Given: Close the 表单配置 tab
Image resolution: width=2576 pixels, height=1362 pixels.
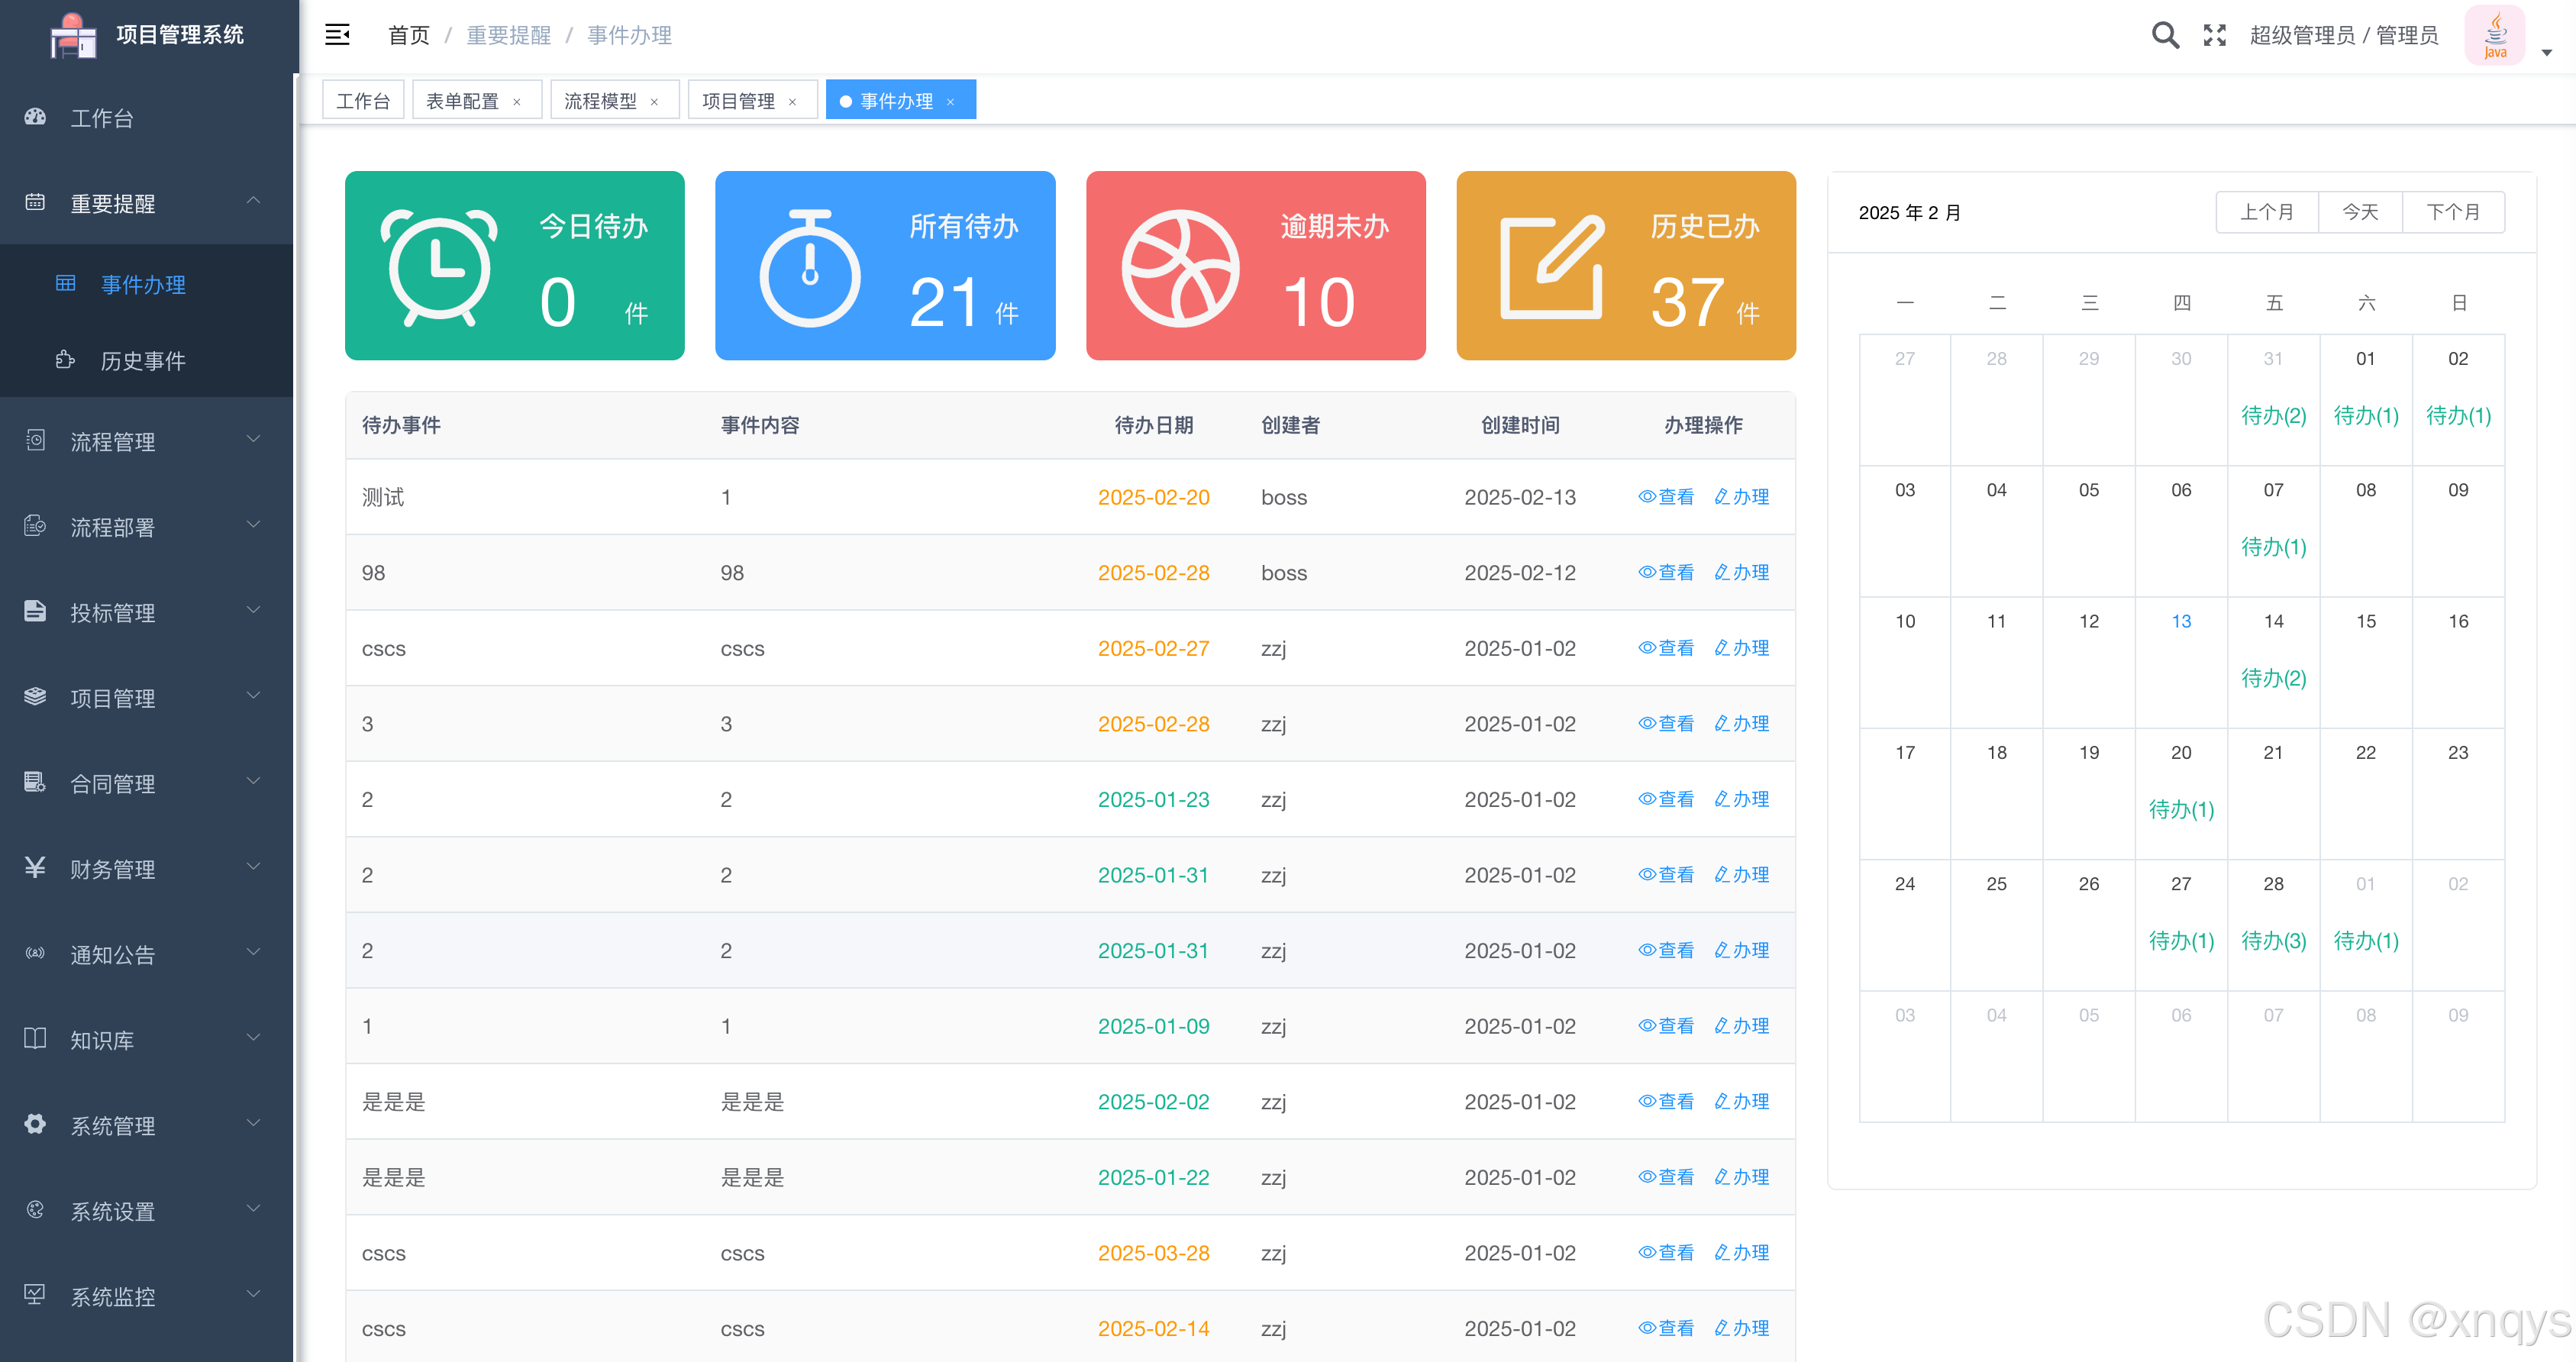Looking at the screenshot, I should (x=518, y=100).
